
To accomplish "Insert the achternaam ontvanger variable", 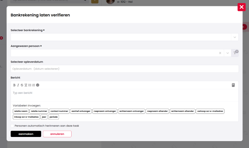I will 131,111.
